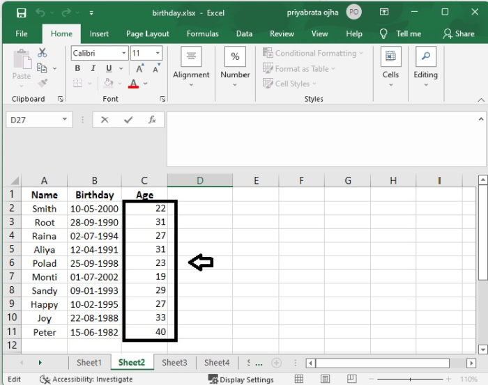Click the Format Painter brush icon

pos(43,83)
